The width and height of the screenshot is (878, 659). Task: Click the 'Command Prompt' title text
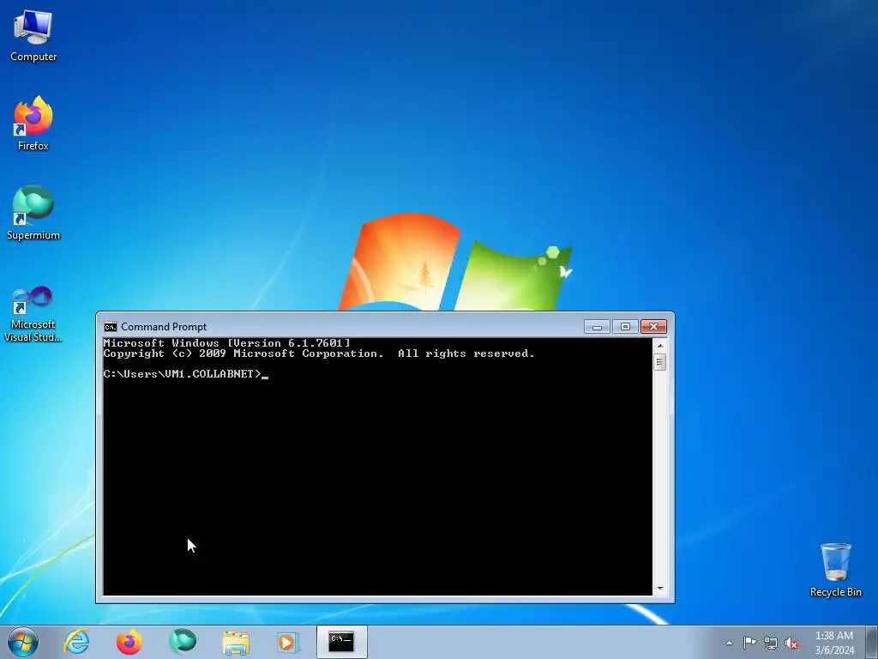164,327
